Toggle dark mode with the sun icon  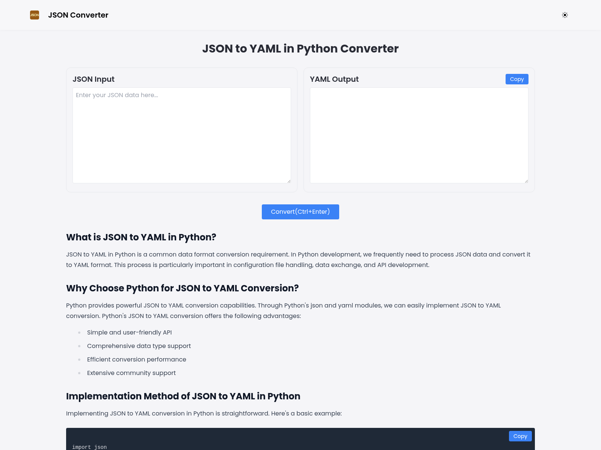pos(565,15)
